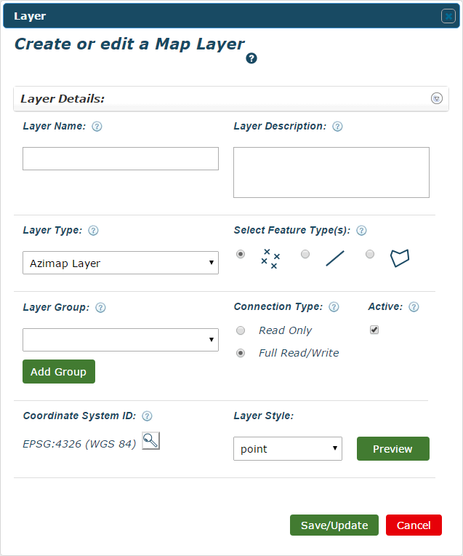Click the help icon beside the page title

coord(251,58)
